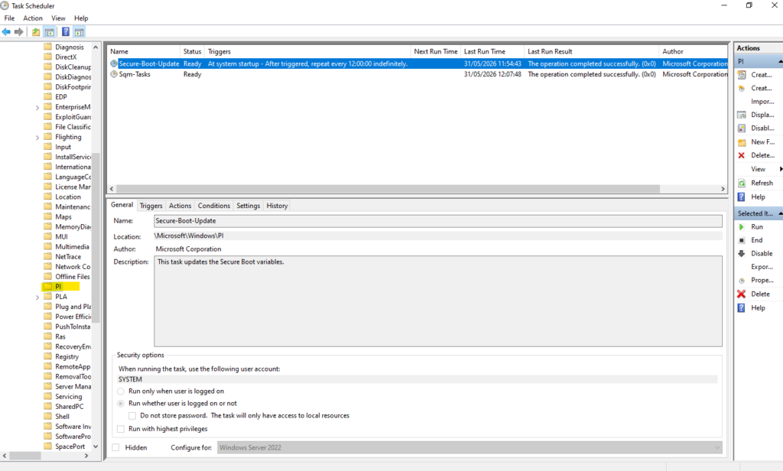The width and height of the screenshot is (783, 471).
Task: Click the Refresh icon in the Actions pane
Action: tap(742, 184)
